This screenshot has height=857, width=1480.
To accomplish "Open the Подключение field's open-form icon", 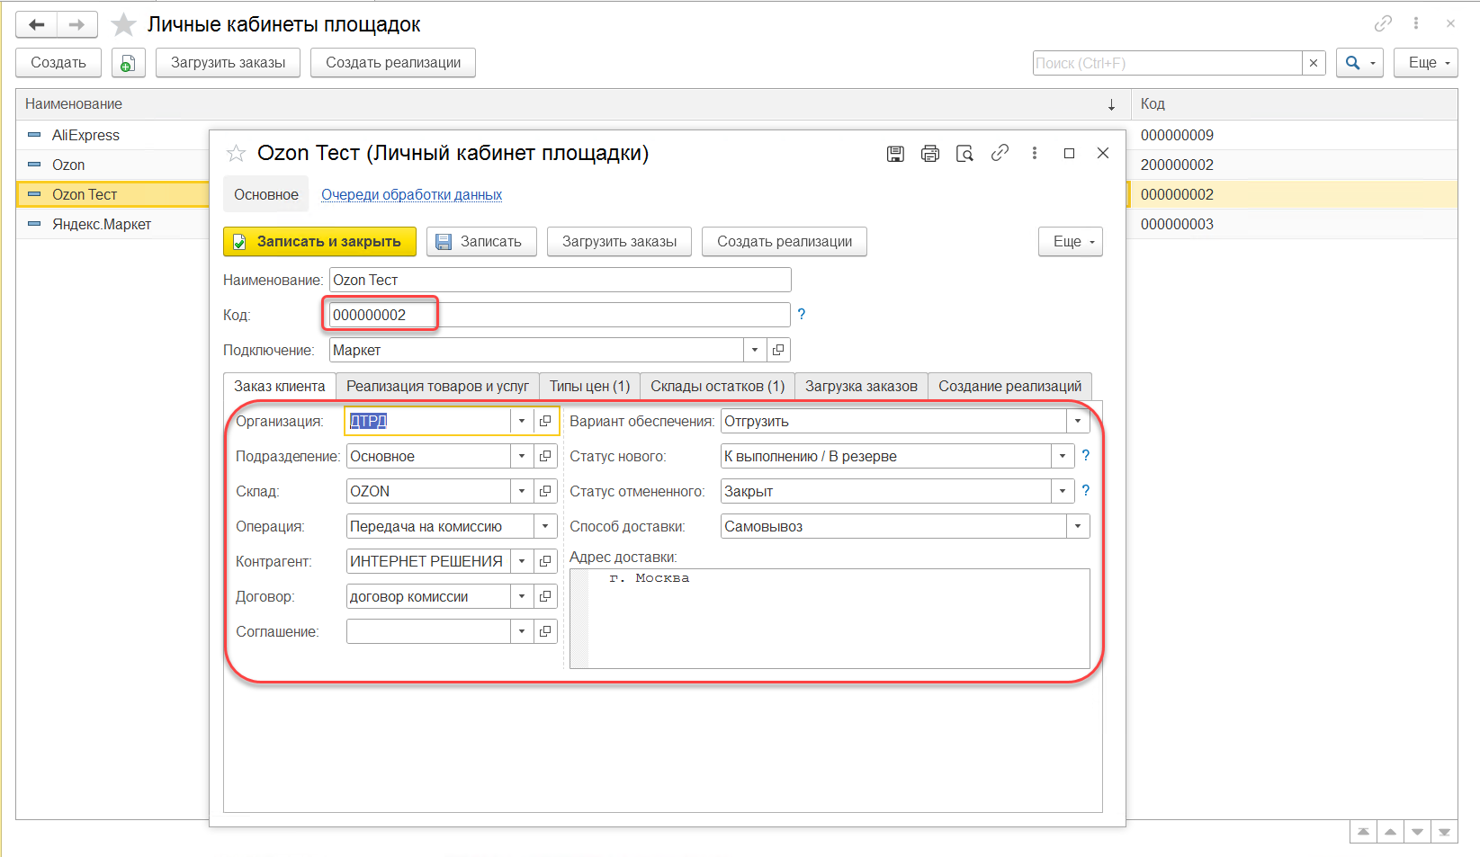I will tap(778, 350).
